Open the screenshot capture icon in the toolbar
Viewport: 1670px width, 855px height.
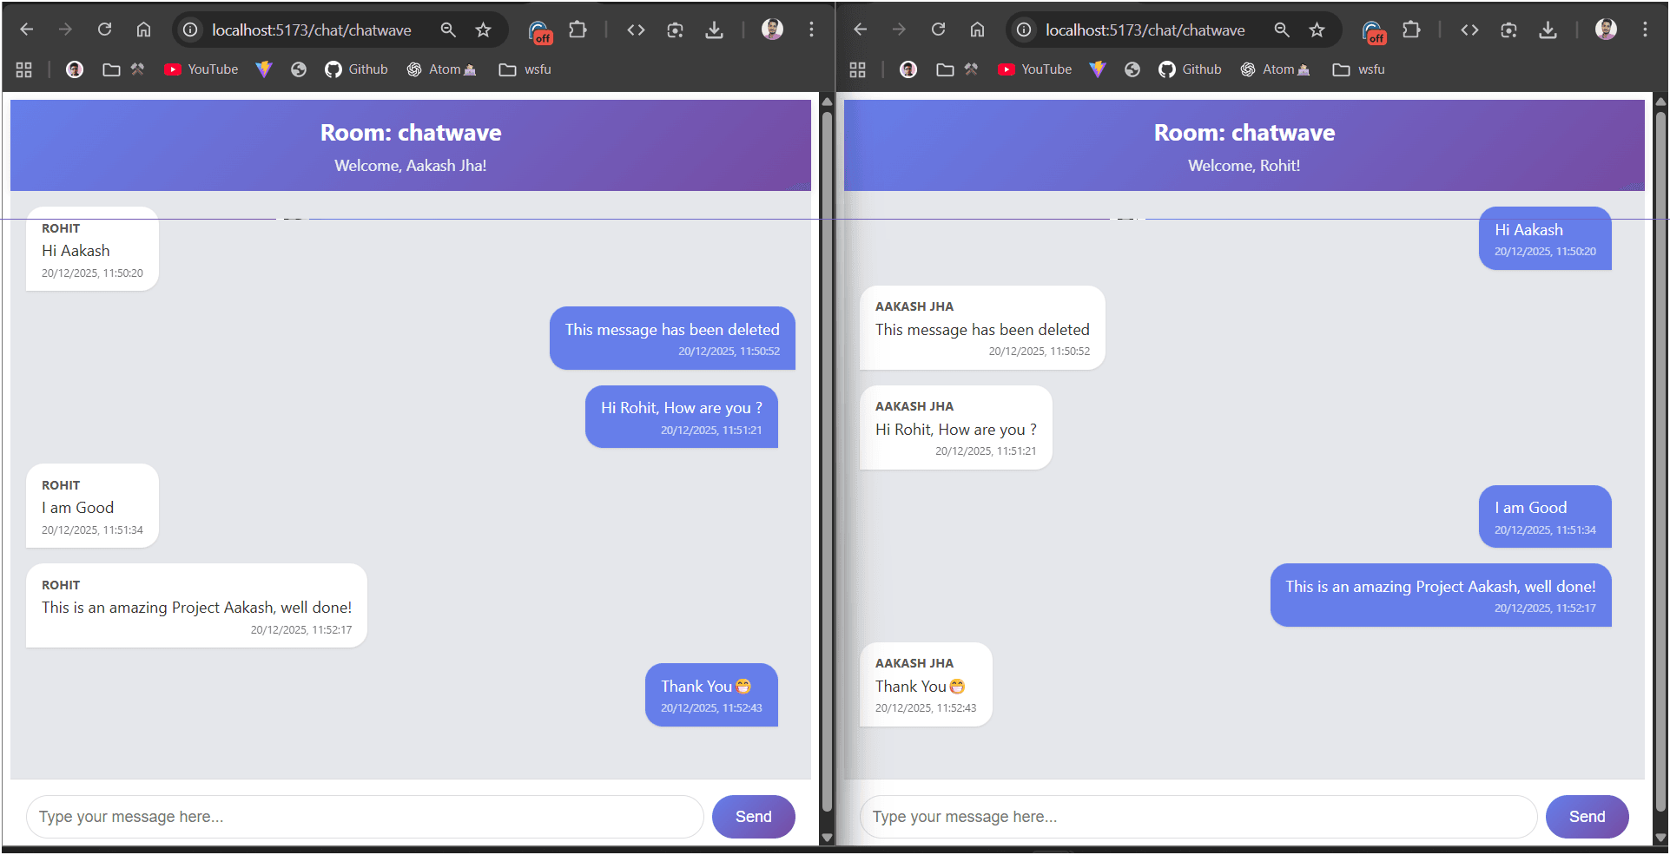click(675, 30)
